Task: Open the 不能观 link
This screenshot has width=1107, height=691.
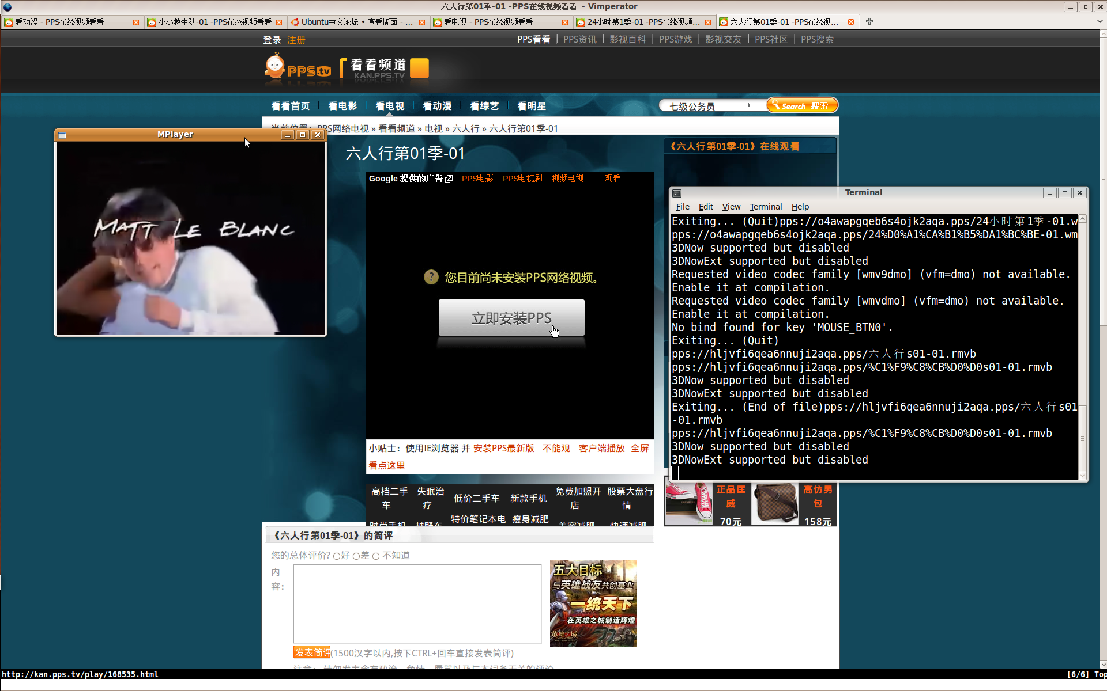Action: tap(556, 448)
